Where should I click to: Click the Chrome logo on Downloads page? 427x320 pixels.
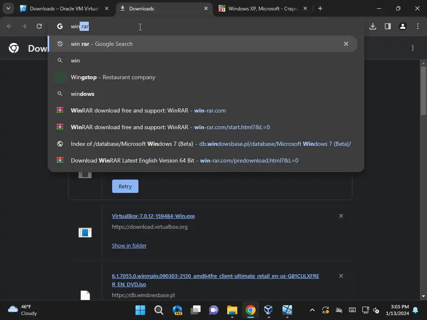14,48
